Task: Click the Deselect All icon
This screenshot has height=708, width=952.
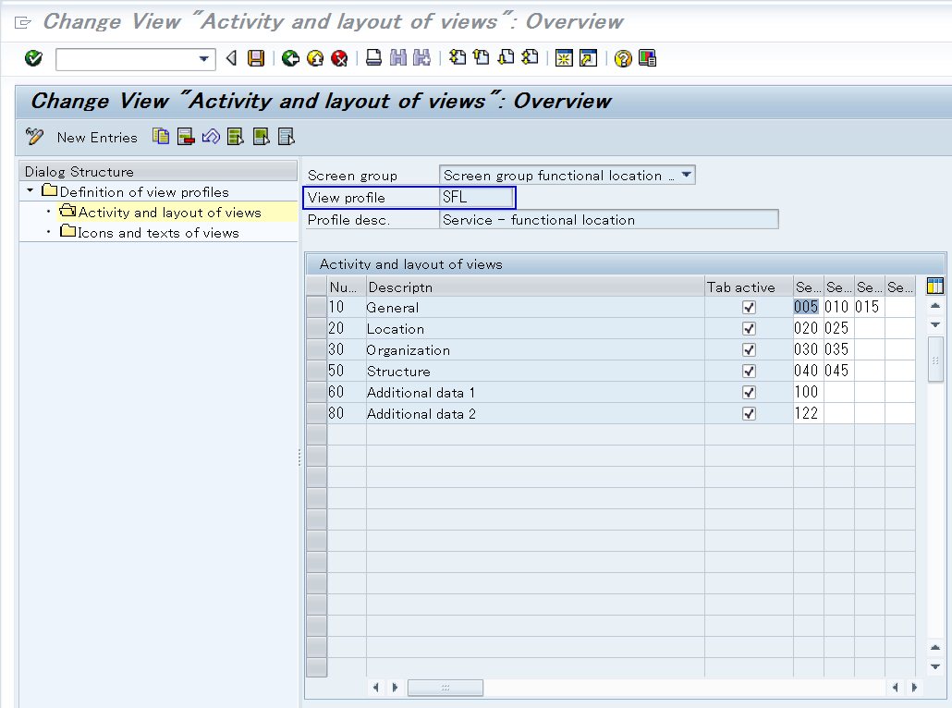Action: pos(286,137)
